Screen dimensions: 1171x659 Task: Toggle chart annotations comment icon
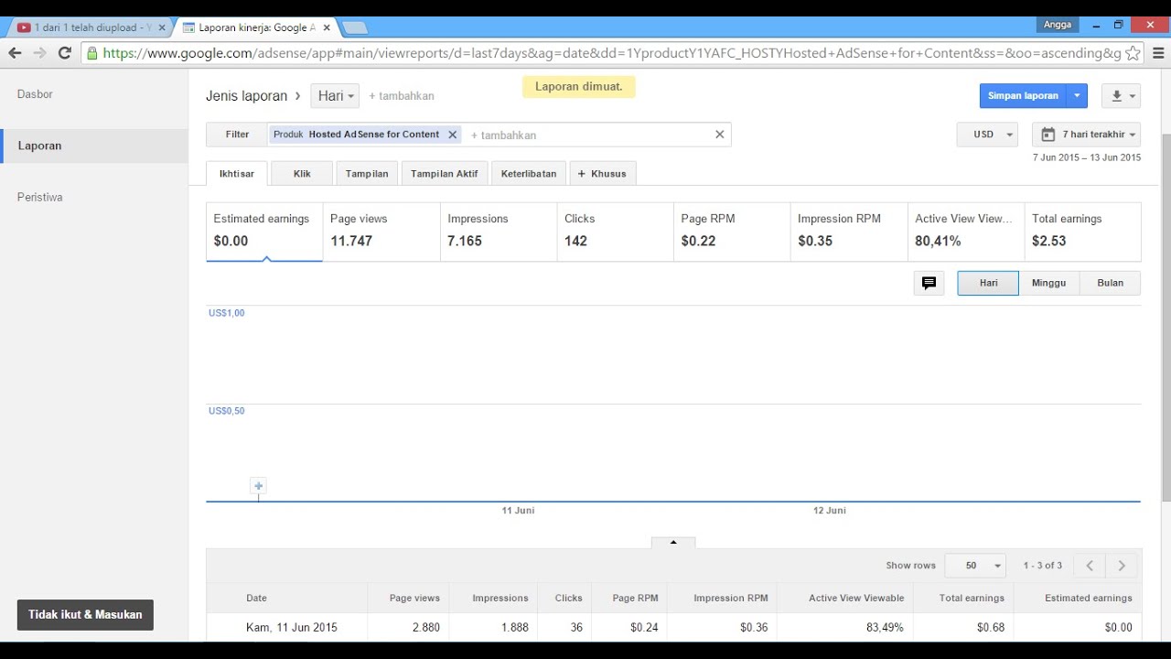point(929,284)
